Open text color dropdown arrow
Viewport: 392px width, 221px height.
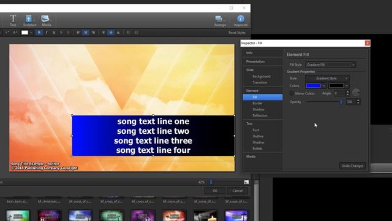(31, 33)
